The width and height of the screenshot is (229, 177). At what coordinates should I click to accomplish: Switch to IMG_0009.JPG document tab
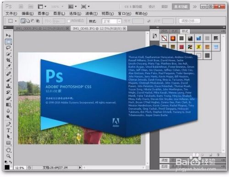pyautogui.click(x=40, y=28)
